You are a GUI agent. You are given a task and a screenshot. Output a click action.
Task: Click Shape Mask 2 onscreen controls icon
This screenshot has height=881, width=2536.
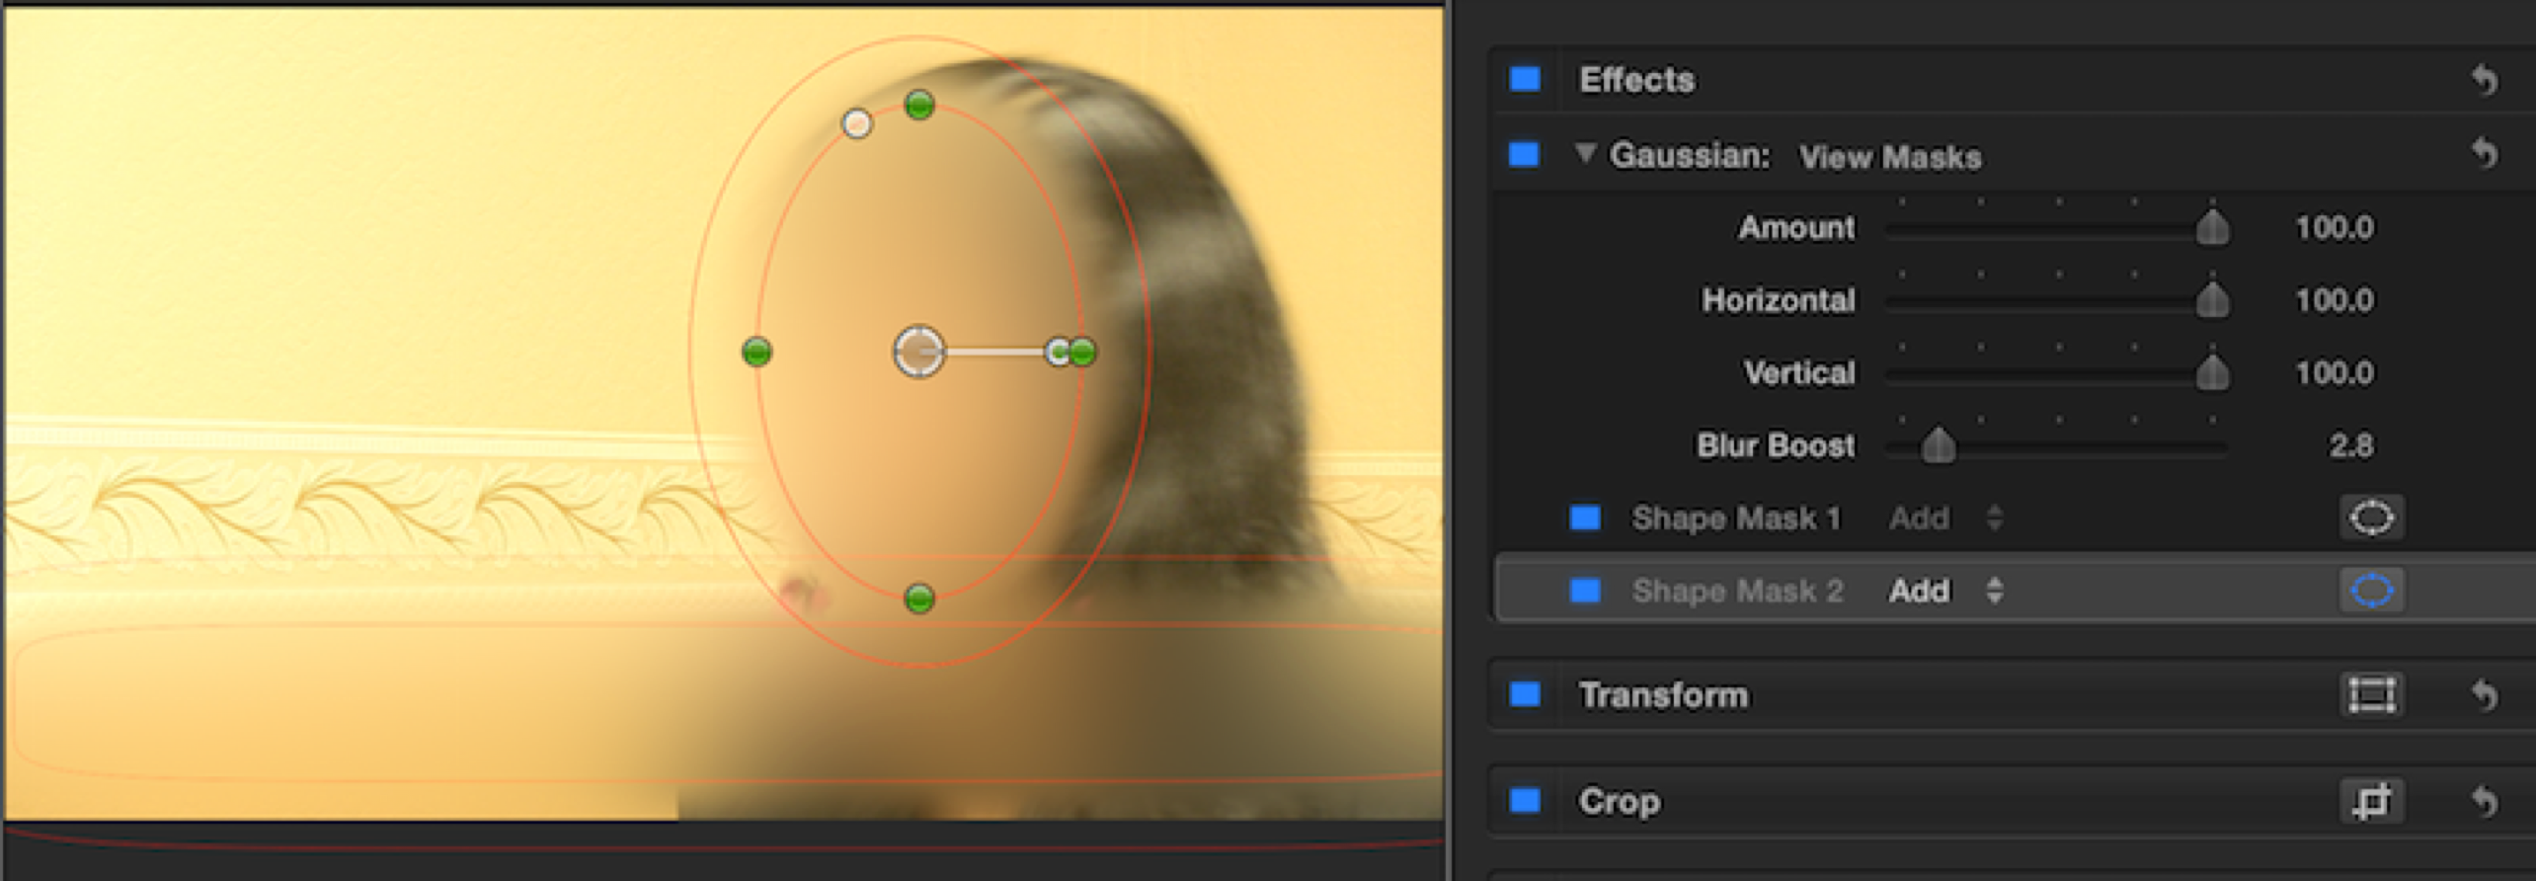pos(2371,591)
